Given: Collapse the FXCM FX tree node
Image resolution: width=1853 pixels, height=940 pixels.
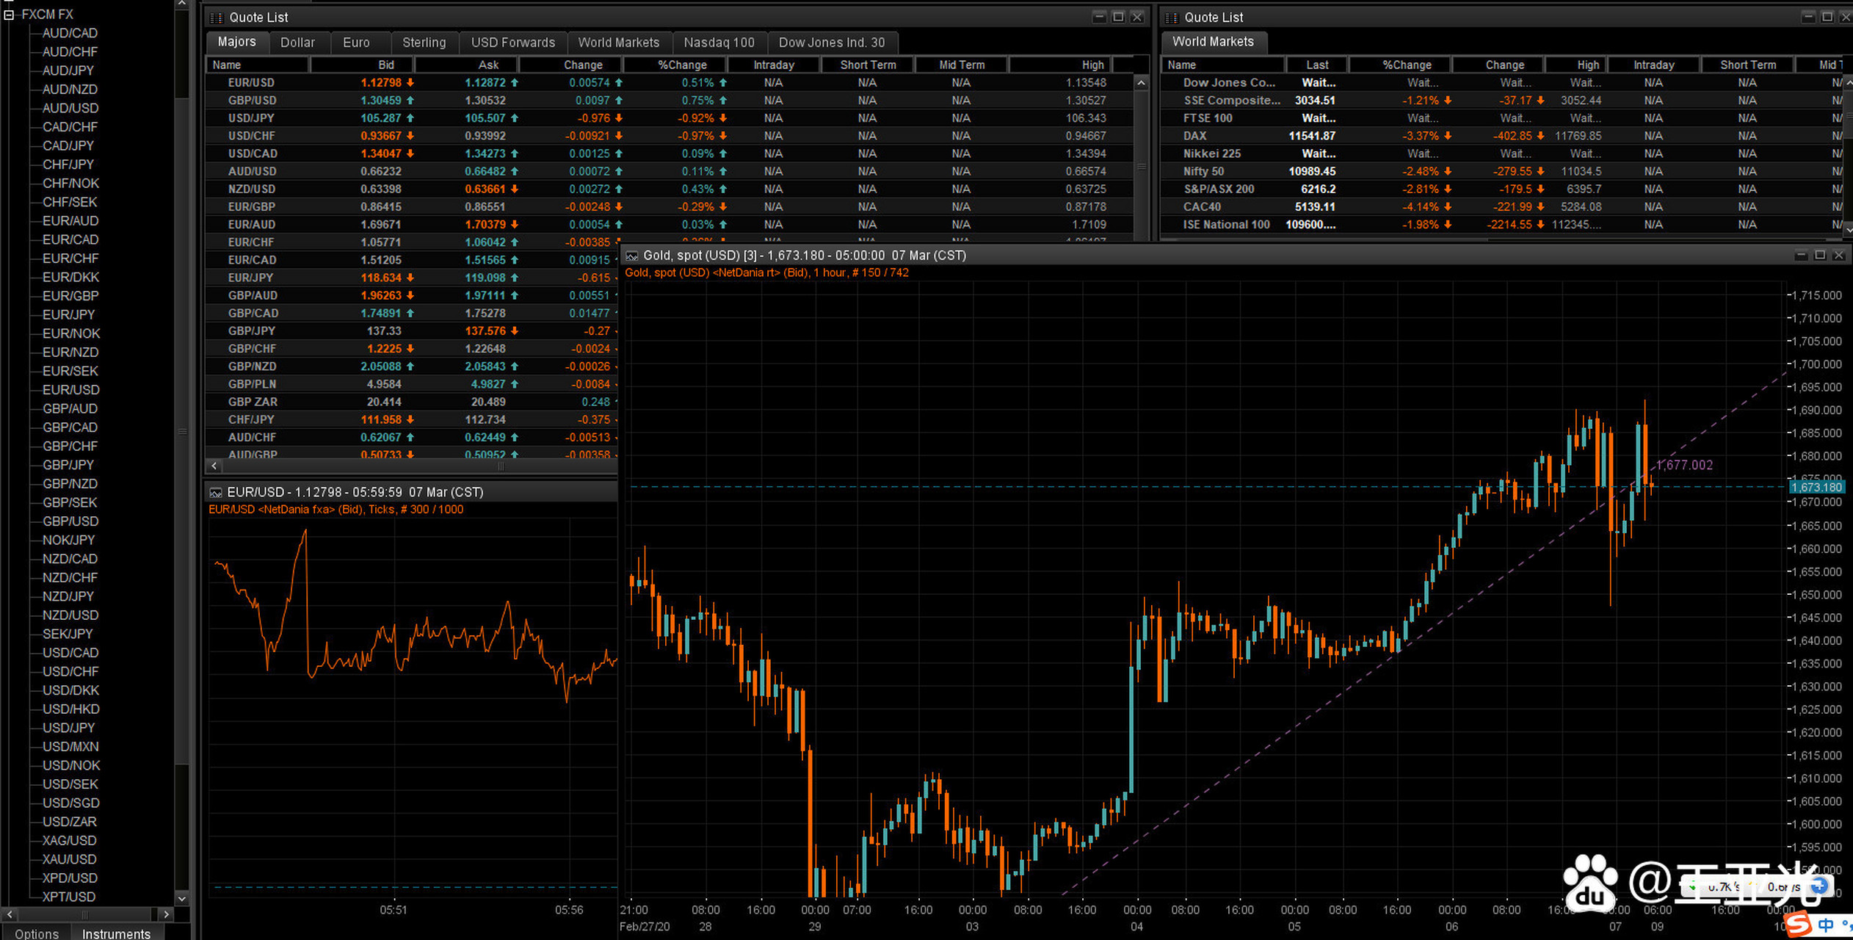Looking at the screenshot, I should 10,14.
